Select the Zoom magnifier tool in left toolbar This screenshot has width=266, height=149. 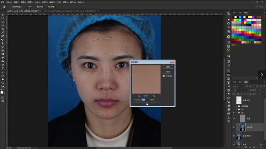point(2,83)
